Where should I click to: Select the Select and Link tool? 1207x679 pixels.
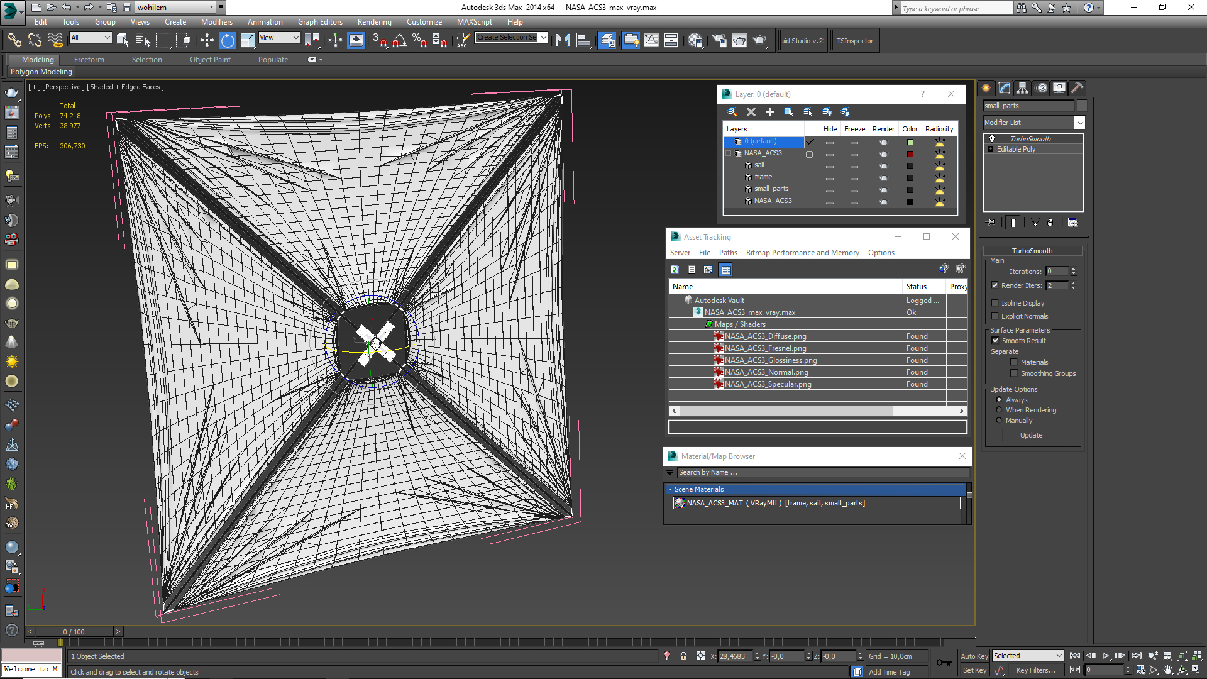tap(14, 40)
